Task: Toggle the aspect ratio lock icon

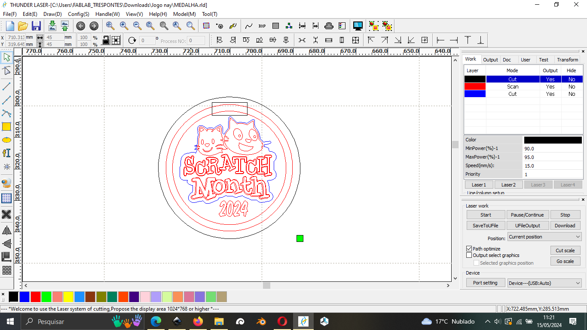Action: click(x=106, y=40)
